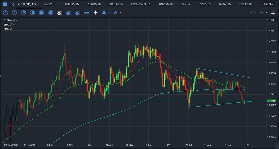
Task: Switch to the GBPUSD, 1D tab
Action: click(x=27, y=4)
